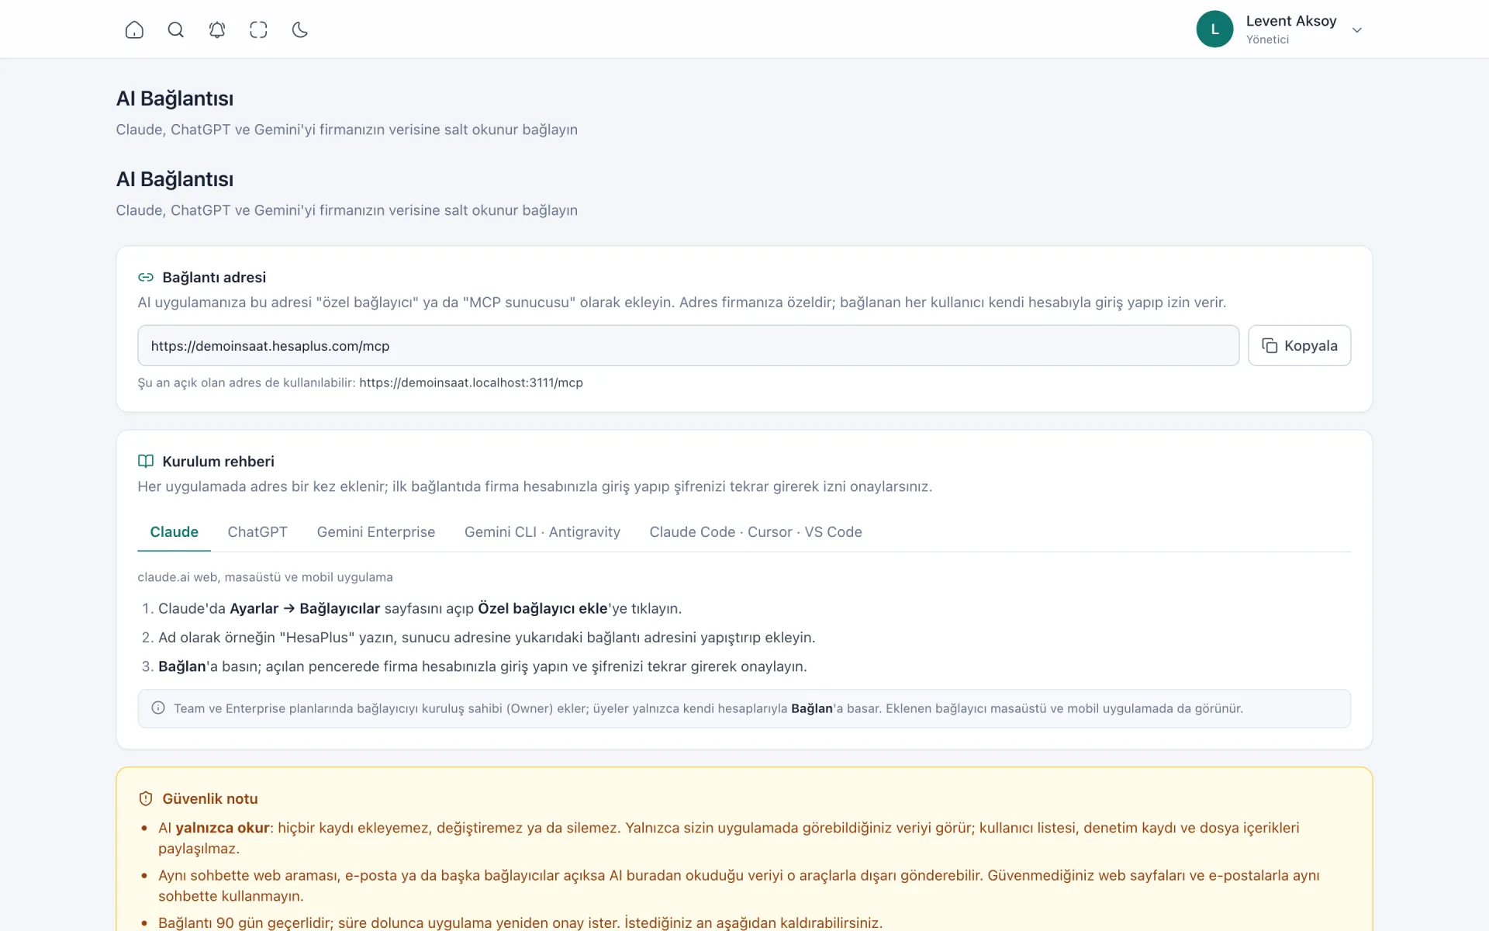Click the Yönetici role label
The height and width of the screenshot is (931, 1489).
pos(1267,40)
